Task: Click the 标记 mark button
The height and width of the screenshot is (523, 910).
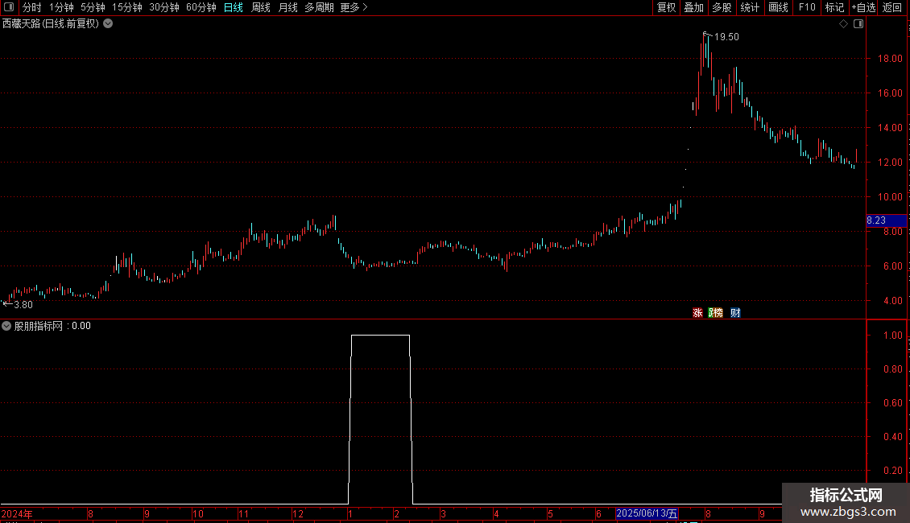Action: tap(834, 7)
